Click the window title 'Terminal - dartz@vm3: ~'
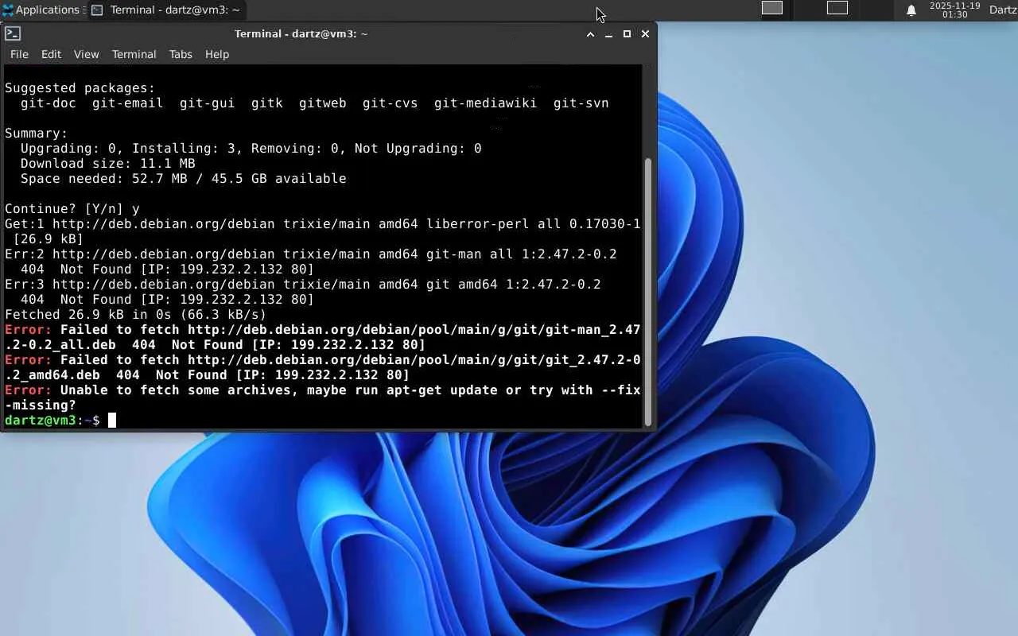This screenshot has height=636, width=1018. coord(301,34)
